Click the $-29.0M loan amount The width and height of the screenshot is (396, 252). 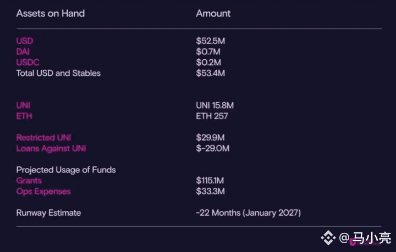click(213, 148)
